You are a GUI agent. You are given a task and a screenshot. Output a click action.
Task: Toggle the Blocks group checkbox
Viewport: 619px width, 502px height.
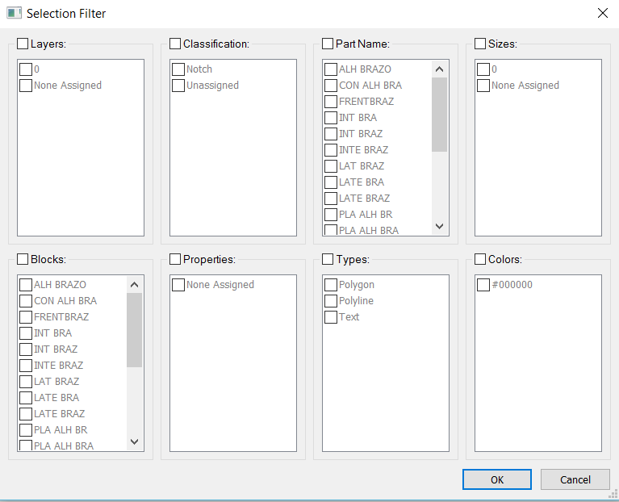pyautogui.click(x=23, y=259)
